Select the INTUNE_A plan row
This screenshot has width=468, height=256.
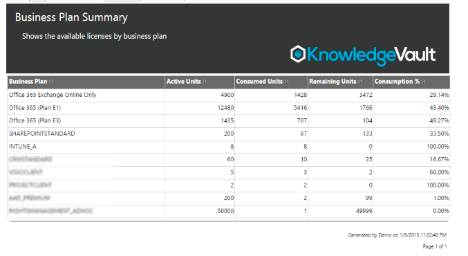click(229, 147)
